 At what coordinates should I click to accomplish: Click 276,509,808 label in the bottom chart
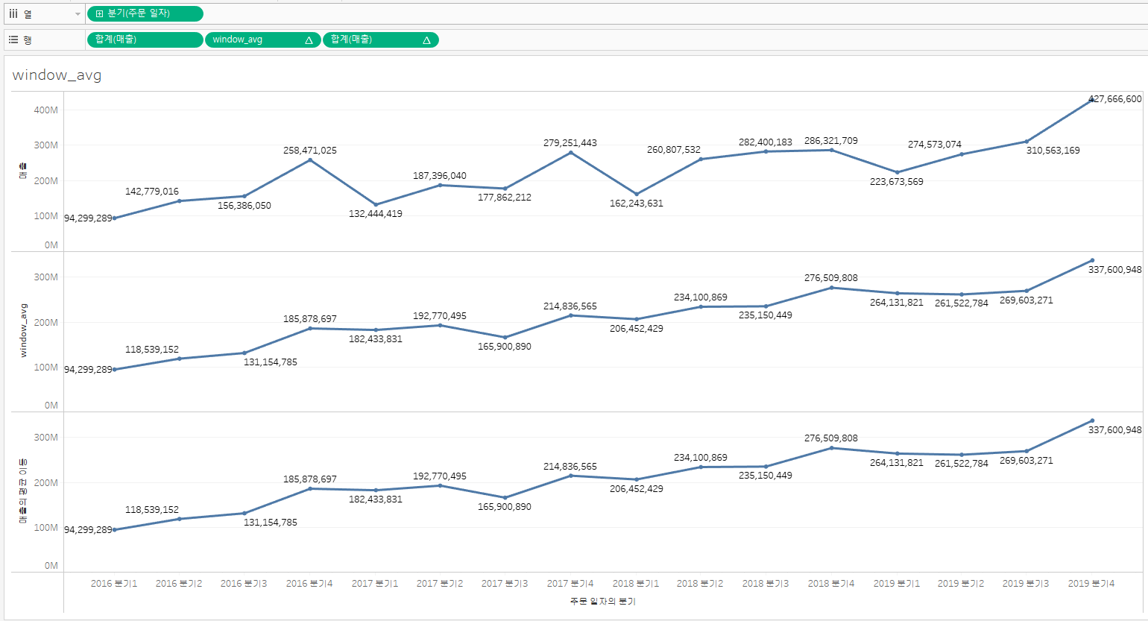831,438
